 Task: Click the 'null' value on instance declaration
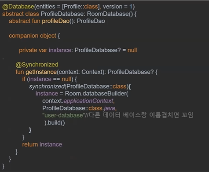(x=132, y=50)
